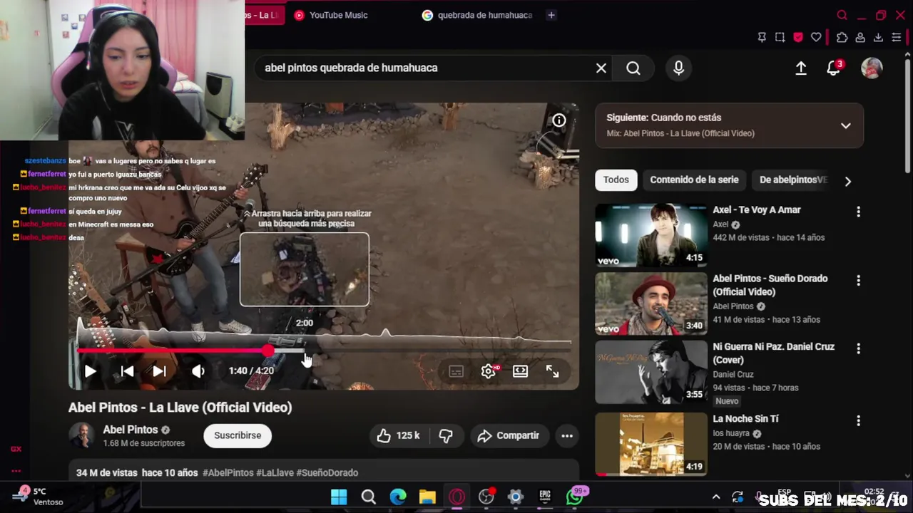Image resolution: width=913 pixels, height=513 pixels.
Task: Open Epic Games from taskbar
Action: coord(545,497)
